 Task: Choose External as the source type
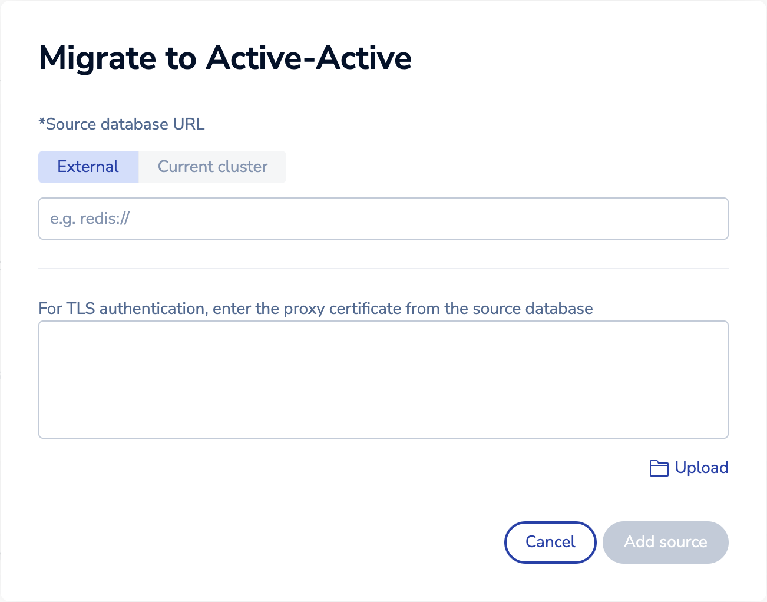click(88, 167)
